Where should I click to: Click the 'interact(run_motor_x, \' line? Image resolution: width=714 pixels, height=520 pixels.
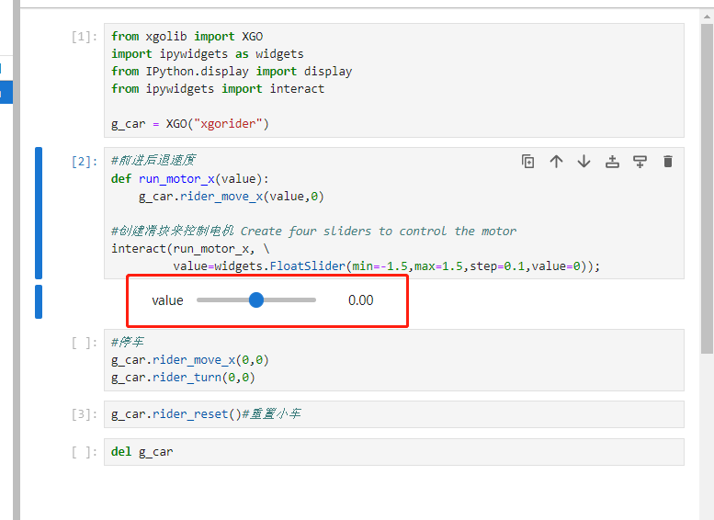190,249
